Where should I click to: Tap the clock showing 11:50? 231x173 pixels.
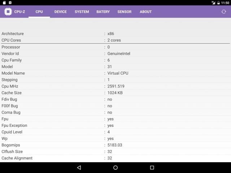[225, 3]
